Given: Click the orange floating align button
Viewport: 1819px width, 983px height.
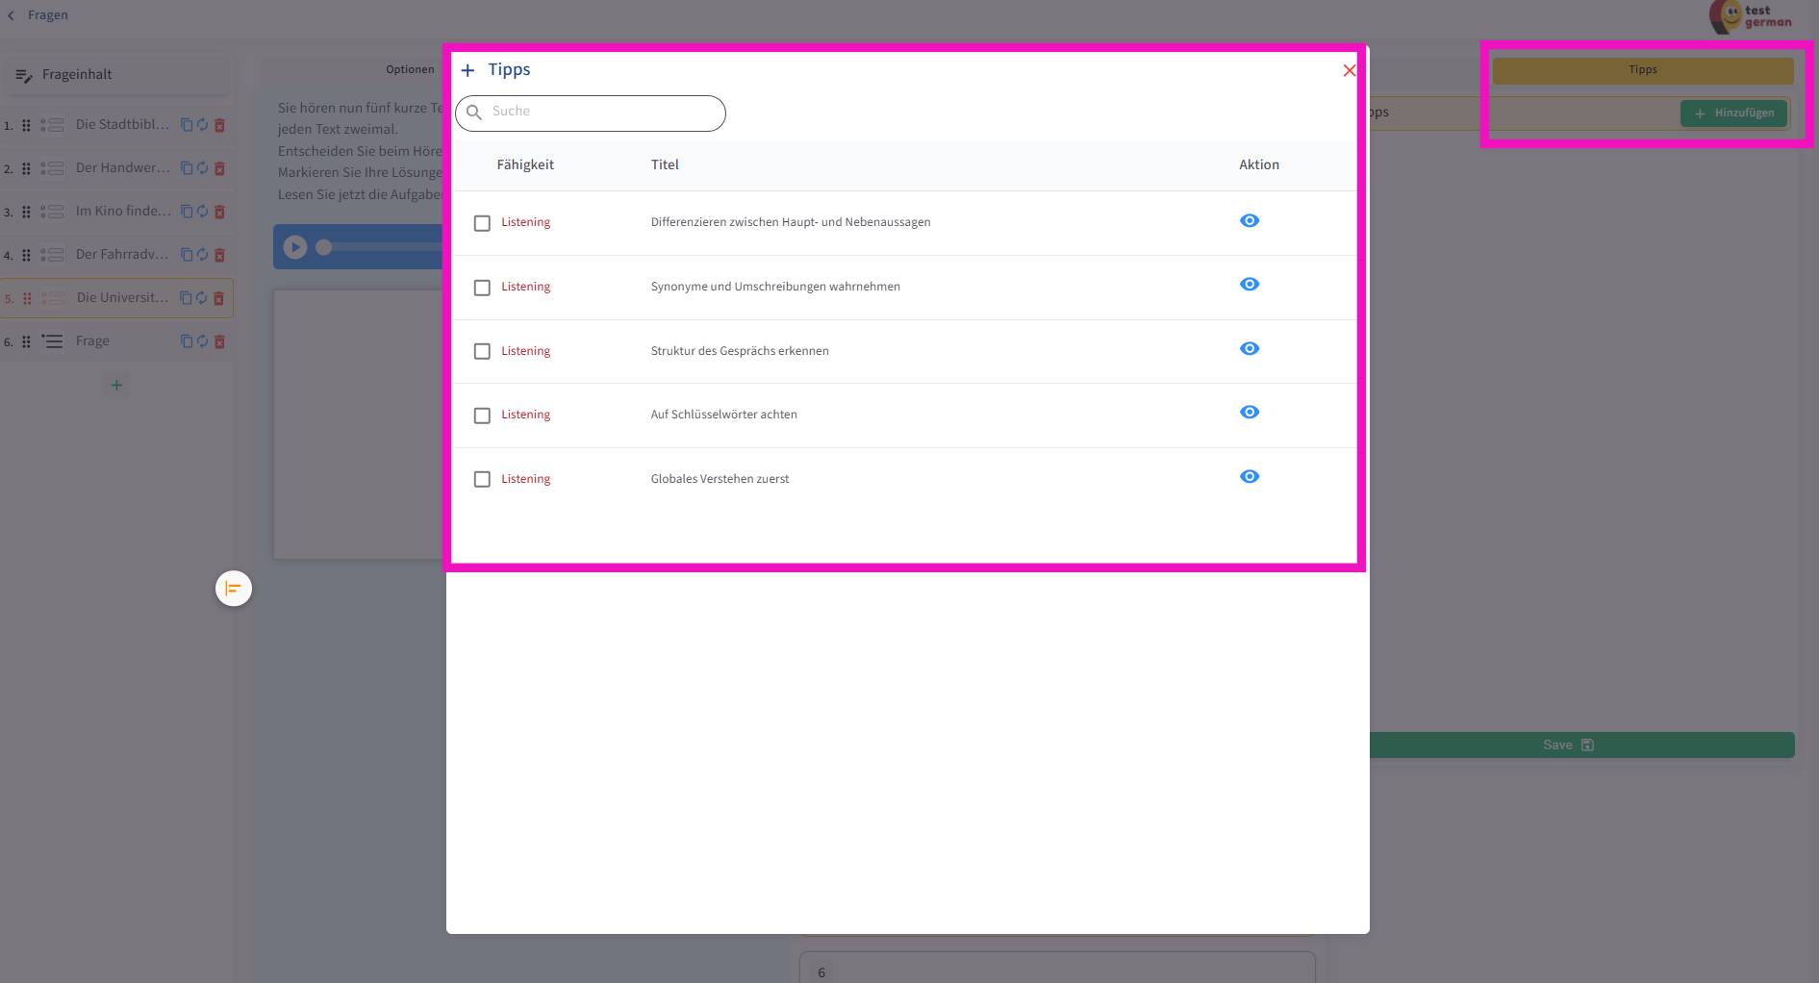Looking at the screenshot, I should 233,589.
